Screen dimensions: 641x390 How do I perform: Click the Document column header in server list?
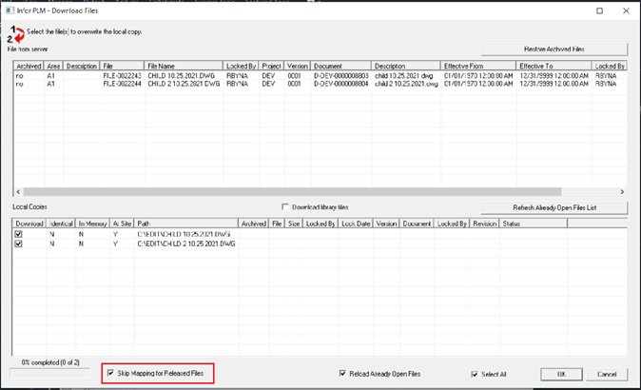click(331, 67)
